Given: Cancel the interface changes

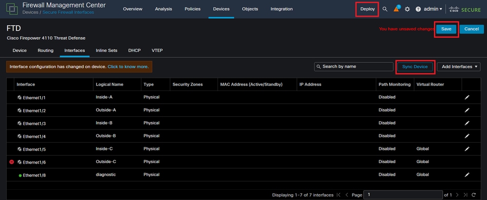Looking at the screenshot, I should pyautogui.click(x=471, y=29).
